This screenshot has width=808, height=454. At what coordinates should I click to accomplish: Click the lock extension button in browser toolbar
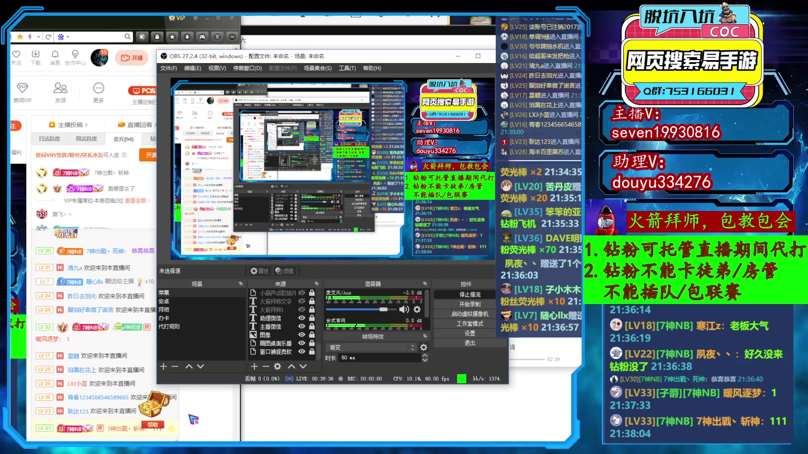157,37
